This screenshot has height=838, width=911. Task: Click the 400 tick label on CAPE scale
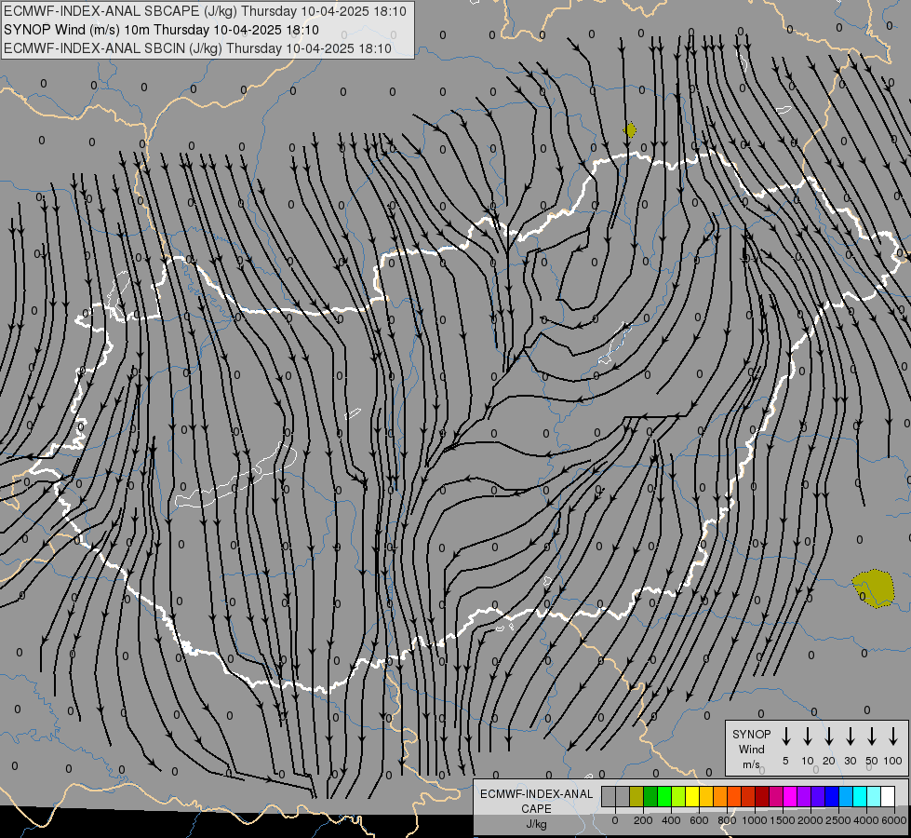671,820
